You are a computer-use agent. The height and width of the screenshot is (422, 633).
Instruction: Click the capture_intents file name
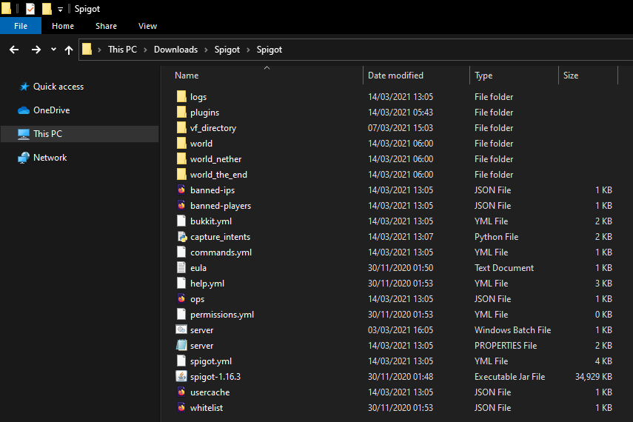coord(220,237)
